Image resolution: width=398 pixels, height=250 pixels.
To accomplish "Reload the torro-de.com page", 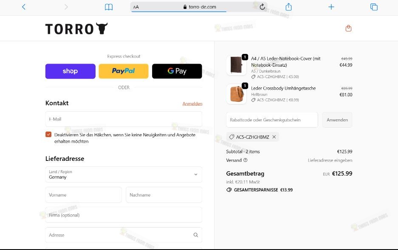I will (x=262, y=7).
